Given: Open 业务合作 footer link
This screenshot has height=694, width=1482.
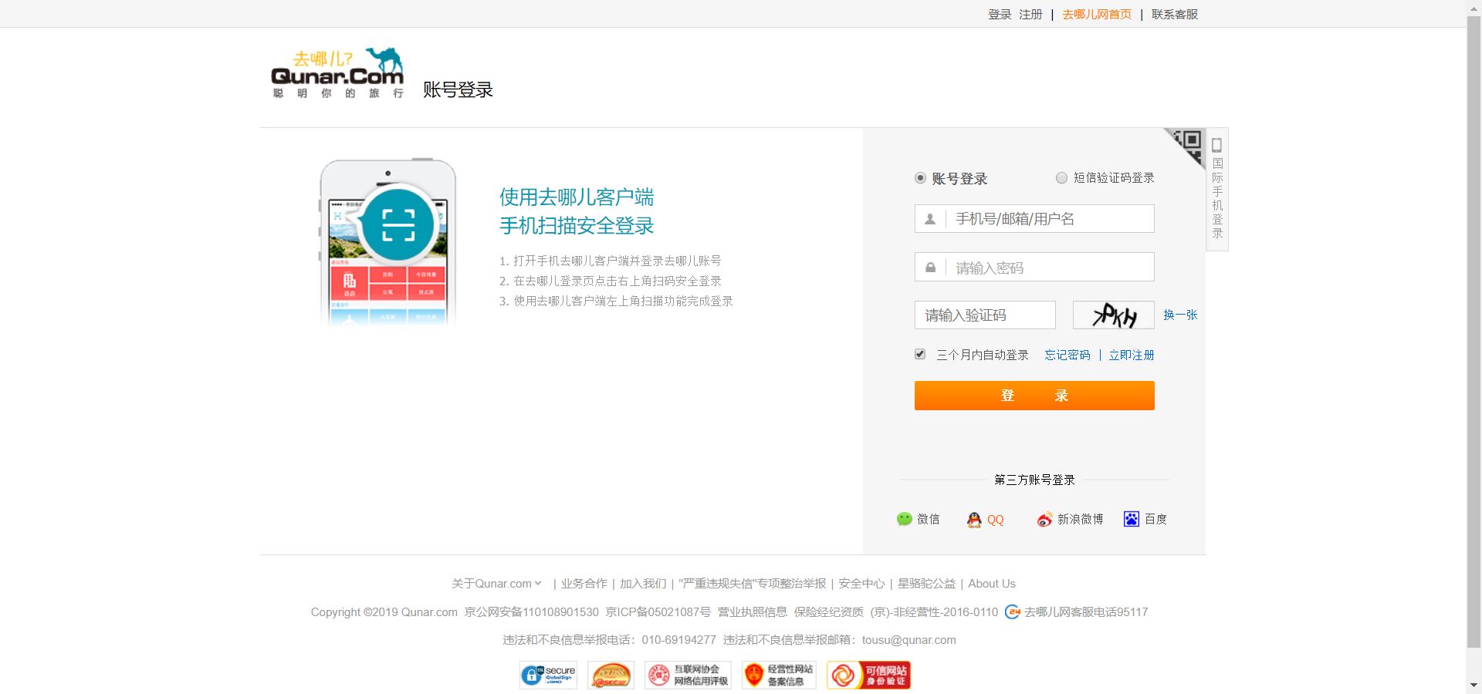Looking at the screenshot, I should pos(584,584).
